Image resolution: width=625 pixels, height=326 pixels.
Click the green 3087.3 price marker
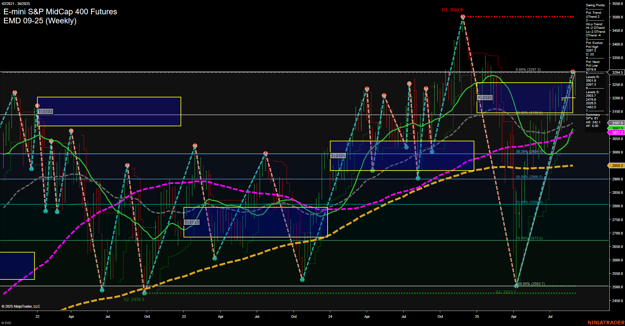pos(616,128)
